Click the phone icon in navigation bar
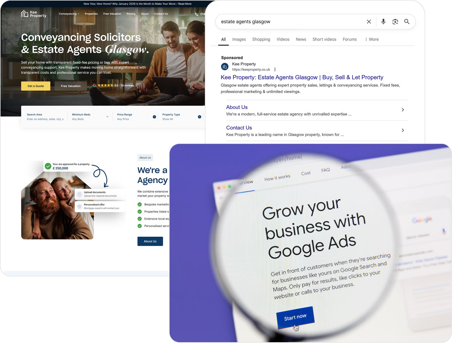Viewport: 455px width, 348px height. click(197, 14)
